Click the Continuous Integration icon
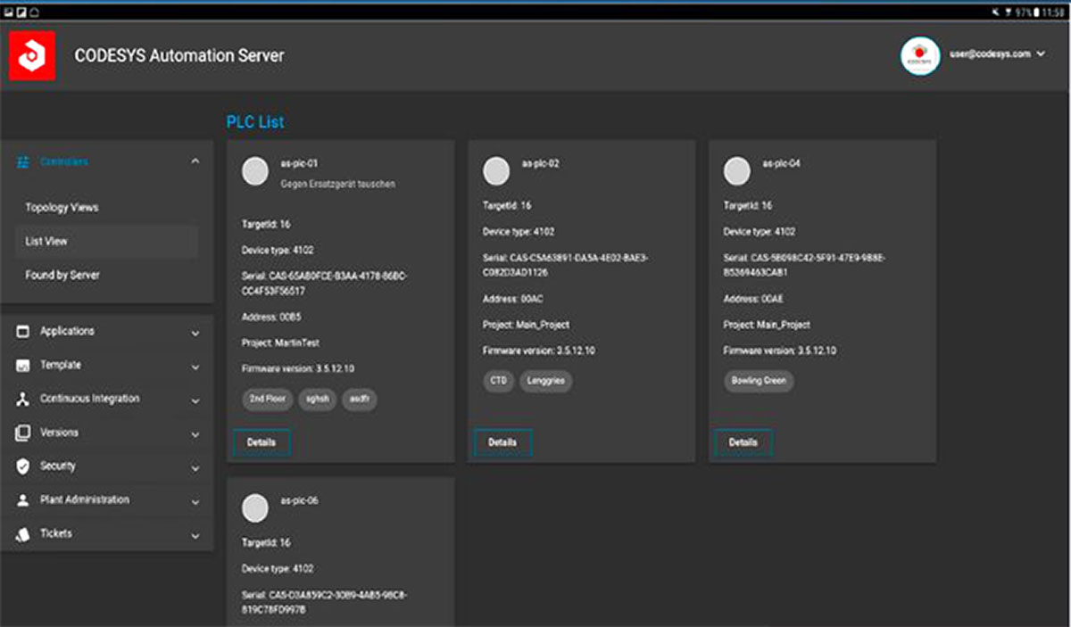Image resolution: width=1071 pixels, height=627 pixels. (x=23, y=399)
